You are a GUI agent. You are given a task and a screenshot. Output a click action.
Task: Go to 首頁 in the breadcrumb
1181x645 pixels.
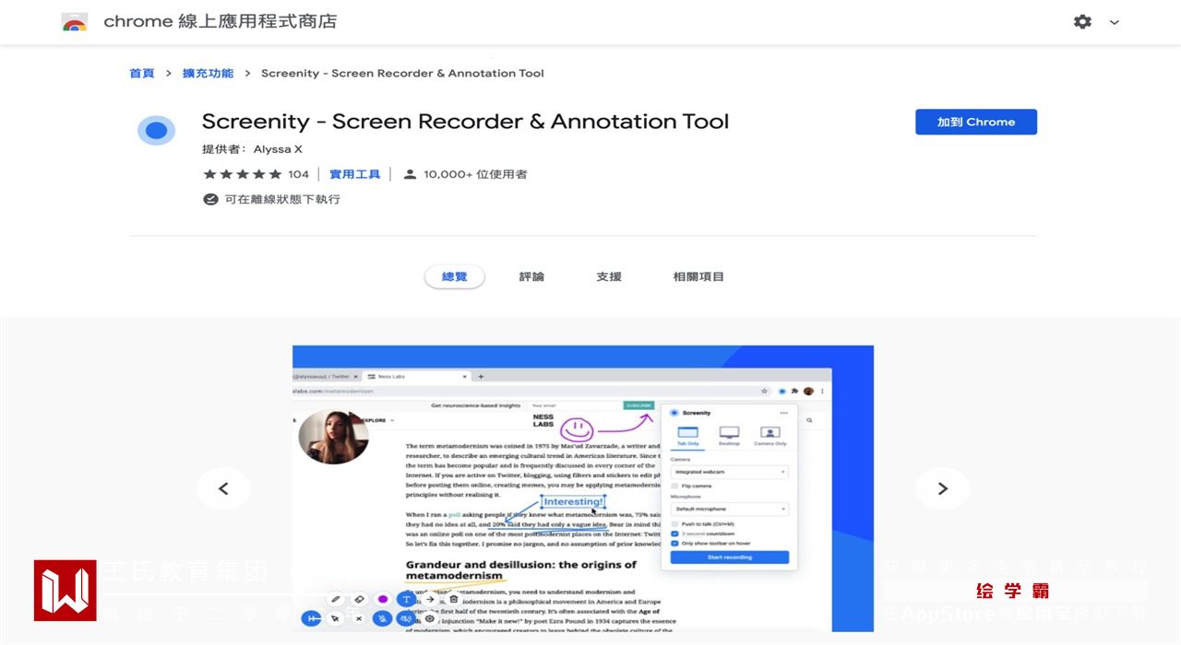click(x=142, y=73)
